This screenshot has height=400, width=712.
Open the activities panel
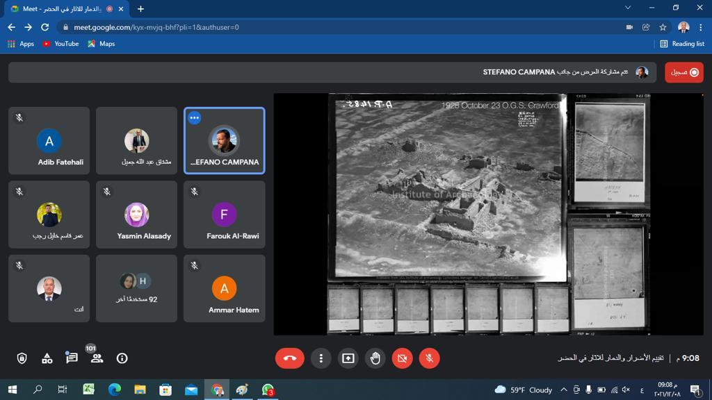47,358
